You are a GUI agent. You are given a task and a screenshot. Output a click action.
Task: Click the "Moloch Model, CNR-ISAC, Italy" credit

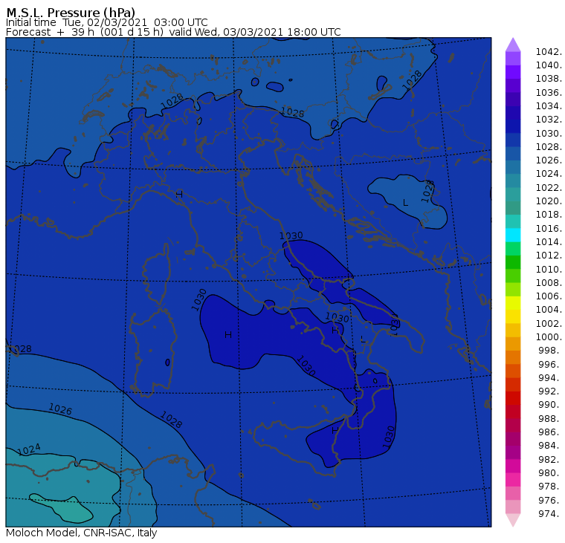[x=82, y=533]
